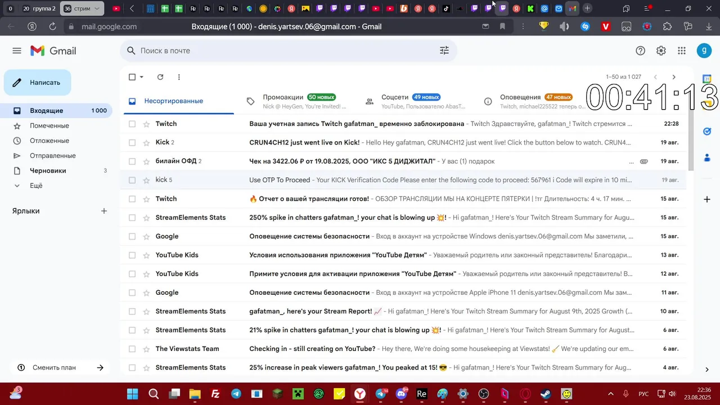720x405 pixels.
Task: Tick the checkbox for the Kick CRUN4CH12 email
Action: [x=132, y=142]
